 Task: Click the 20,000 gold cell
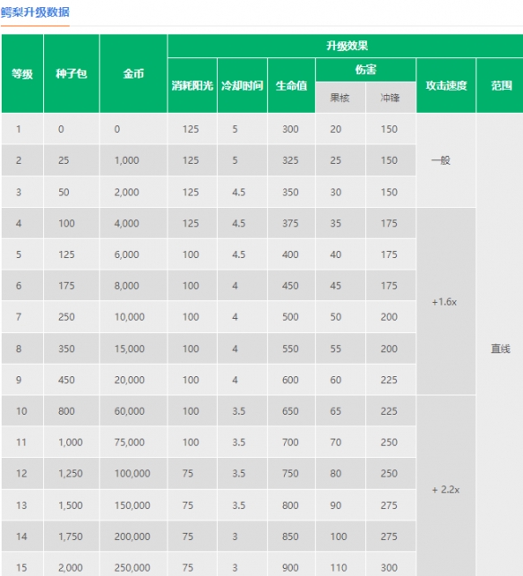click(x=133, y=380)
